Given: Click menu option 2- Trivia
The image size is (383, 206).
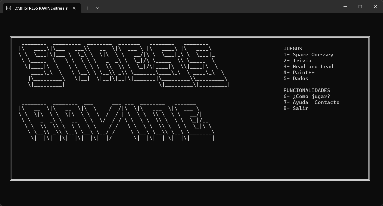Looking at the screenshot, I should [298, 60].
